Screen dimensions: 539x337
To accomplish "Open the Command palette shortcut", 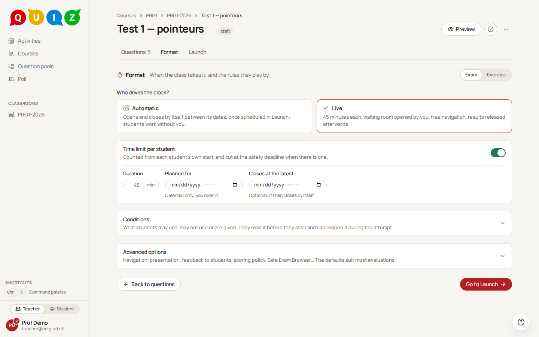I will point(36,292).
